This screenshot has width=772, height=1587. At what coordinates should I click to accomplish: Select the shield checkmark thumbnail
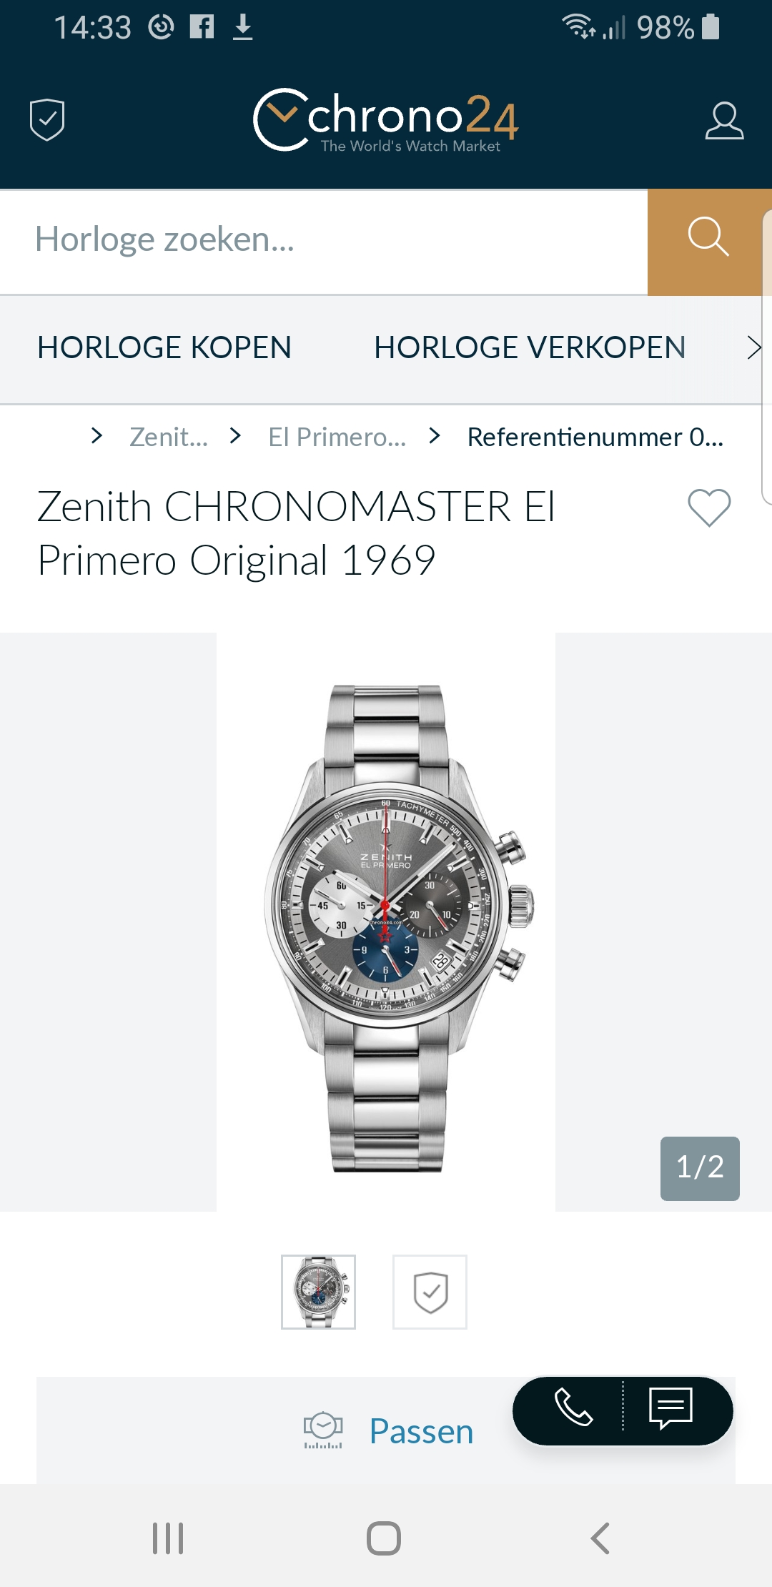pos(430,1292)
